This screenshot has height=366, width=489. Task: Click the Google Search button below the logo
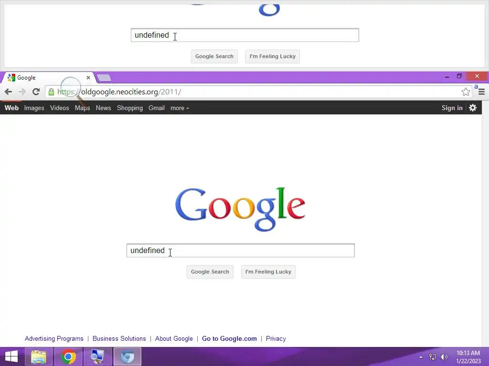[x=210, y=272]
